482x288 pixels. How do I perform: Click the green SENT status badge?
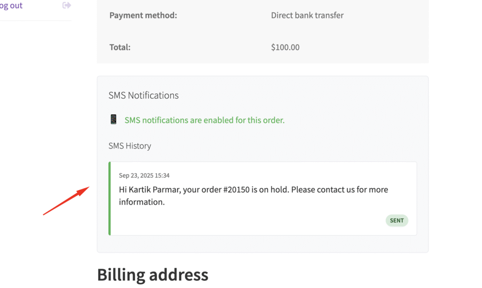tap(397, 220)
